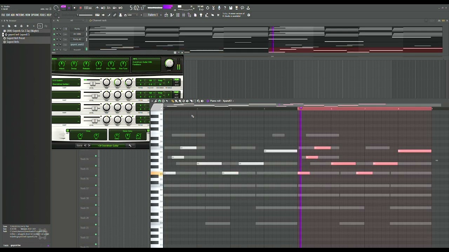Screen dimensions: 449x252
Task: Open the HELP menu
Action: click(49, 15)
